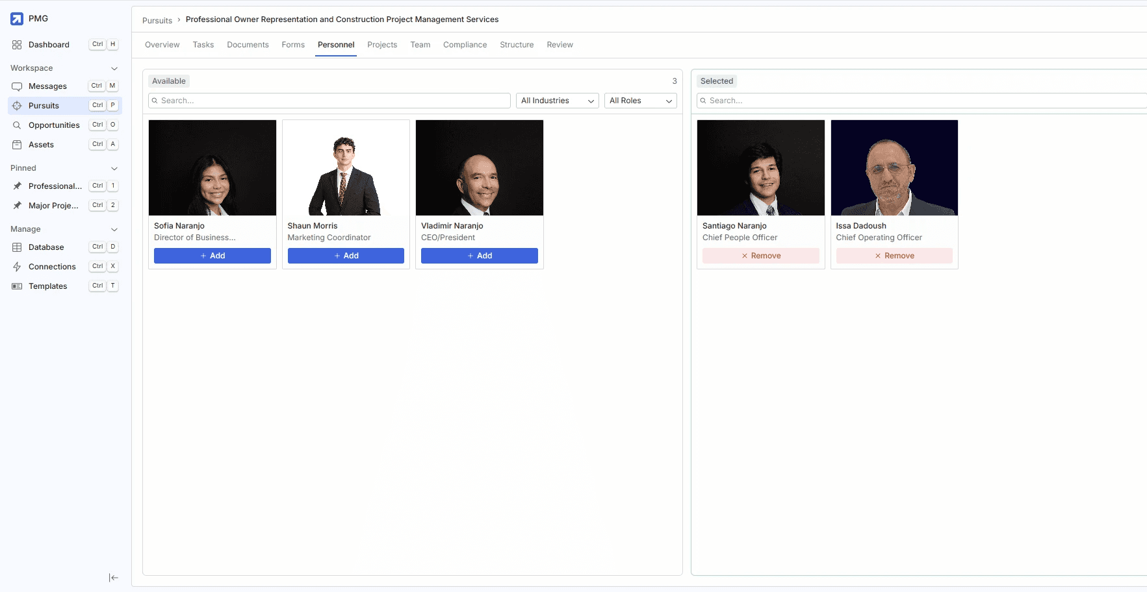Open Assets via its sidebar icon
The width and height of the screenshot is (1147, 592).
click(x=17, y=144)
